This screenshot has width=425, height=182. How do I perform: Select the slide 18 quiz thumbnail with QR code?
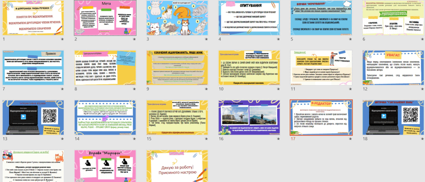tap(393, 117)
